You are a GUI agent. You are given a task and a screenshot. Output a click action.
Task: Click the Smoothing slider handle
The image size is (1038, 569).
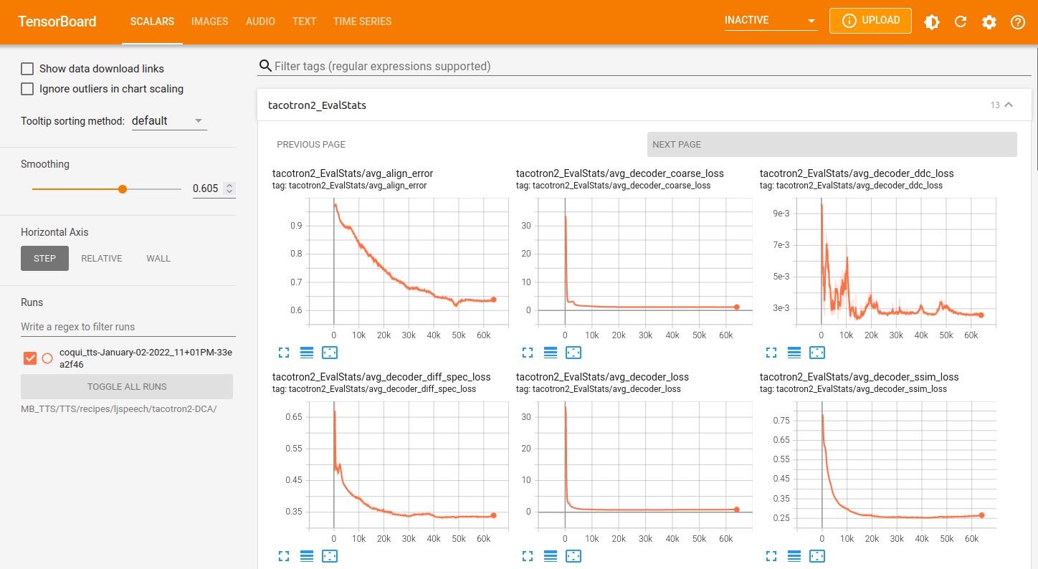[123, 189]
